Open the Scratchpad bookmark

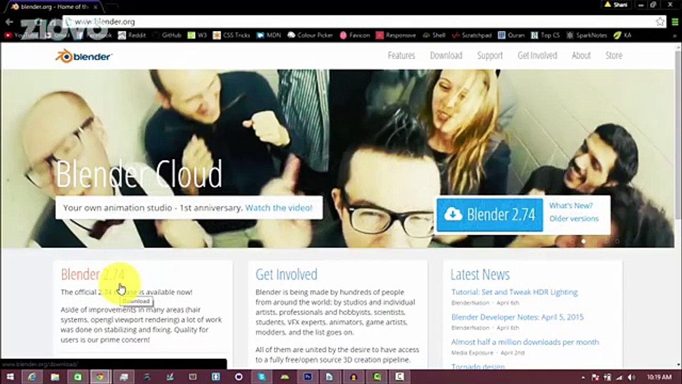click(472, 35)
